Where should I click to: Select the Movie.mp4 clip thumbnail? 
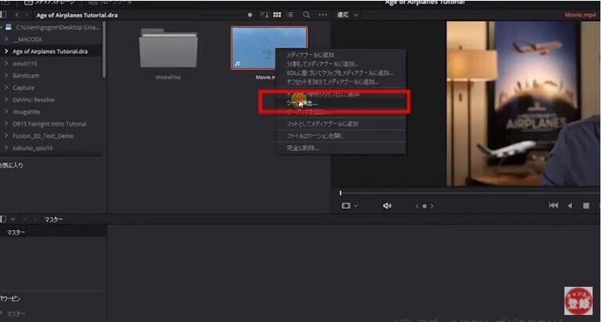pos(269,48)
